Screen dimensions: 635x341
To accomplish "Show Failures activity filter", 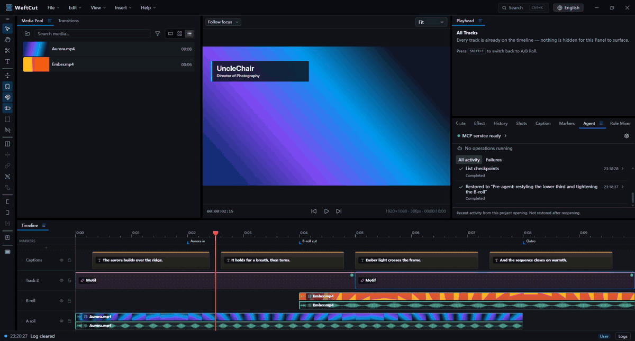I will 494,160.
